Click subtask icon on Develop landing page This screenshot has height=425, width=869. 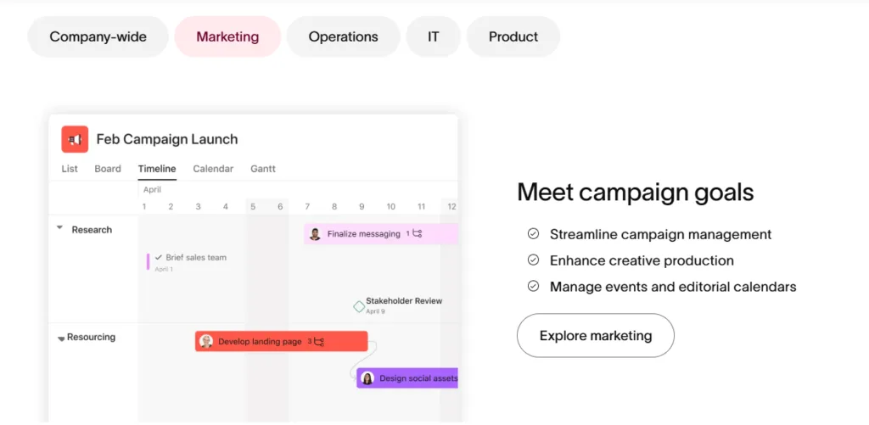[319, 341]
